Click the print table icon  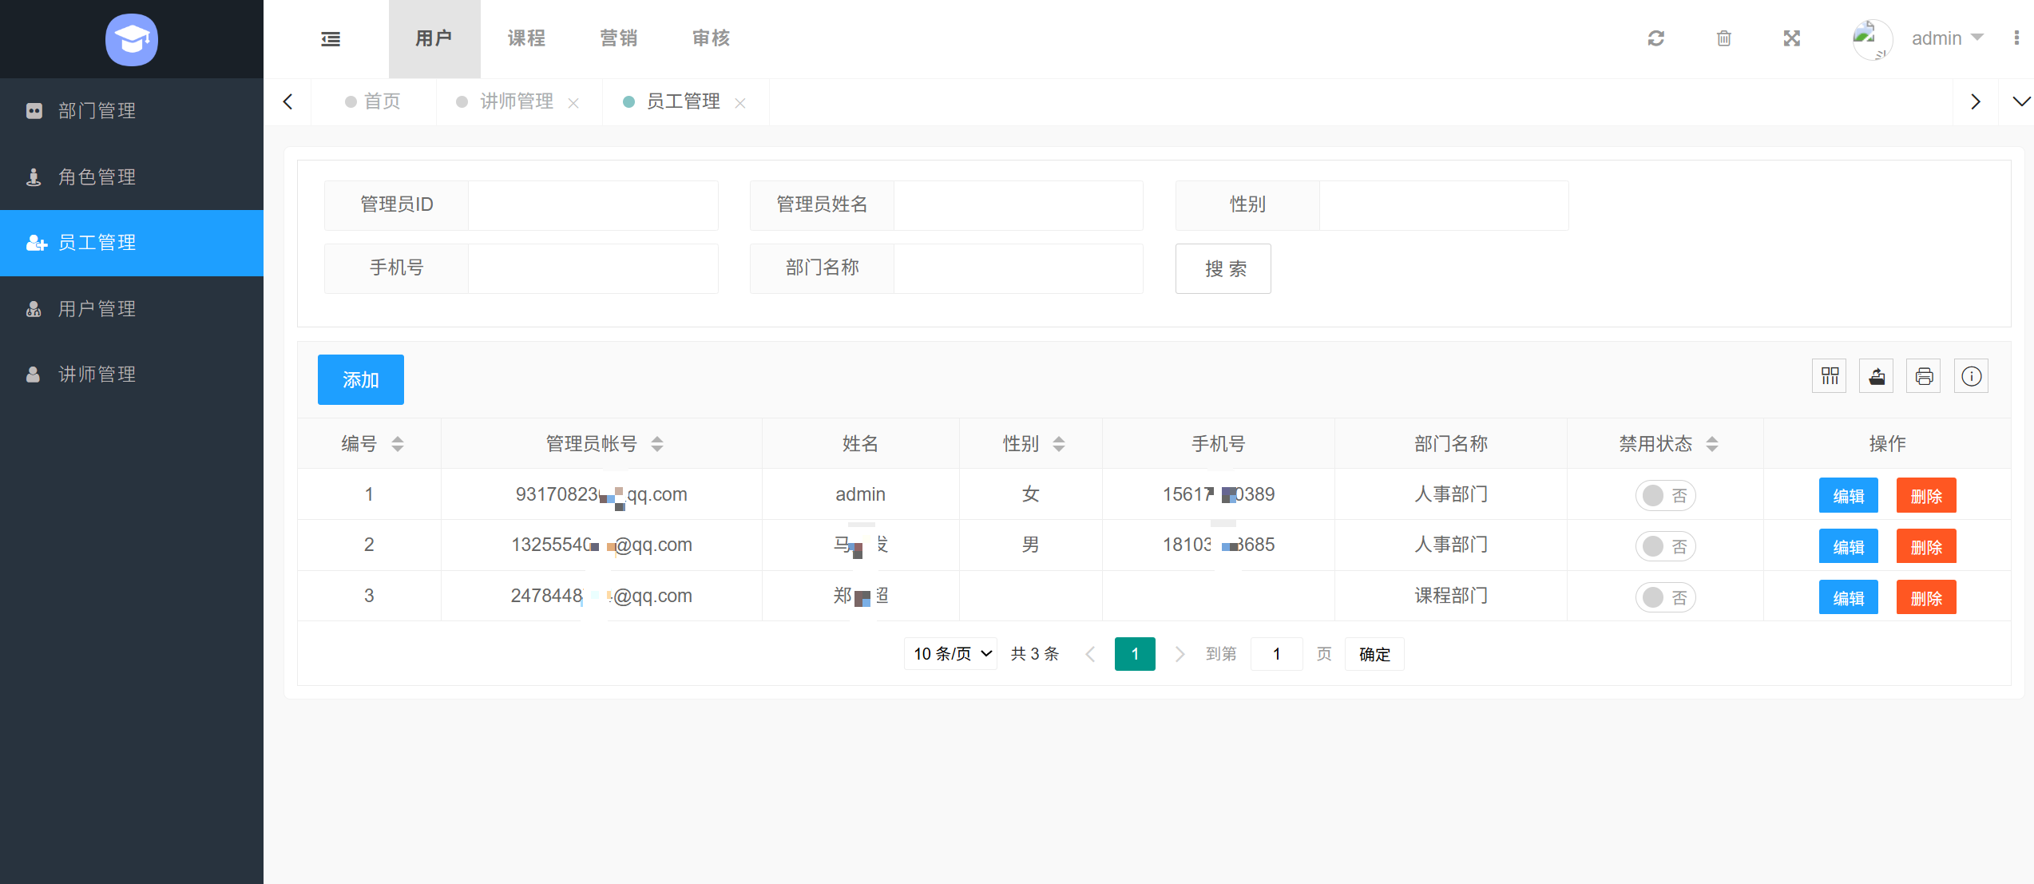[x=1923, y=376]
